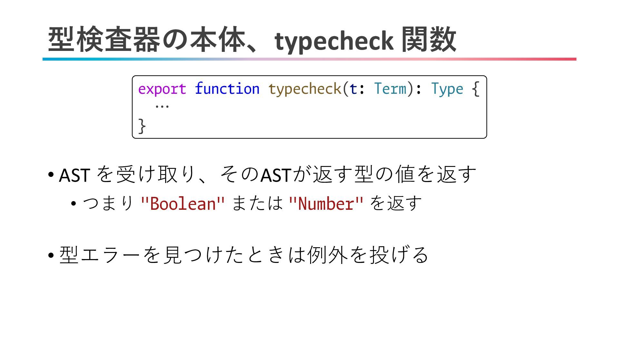Click the slide title containing typecheck
Image resolution: width=619 pixels, height=348 pixels.
(251, 40)
